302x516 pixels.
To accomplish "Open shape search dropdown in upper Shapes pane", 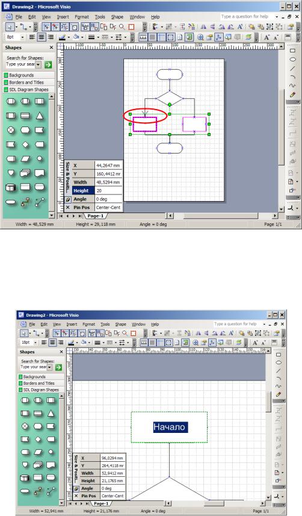I will [38, 64].
